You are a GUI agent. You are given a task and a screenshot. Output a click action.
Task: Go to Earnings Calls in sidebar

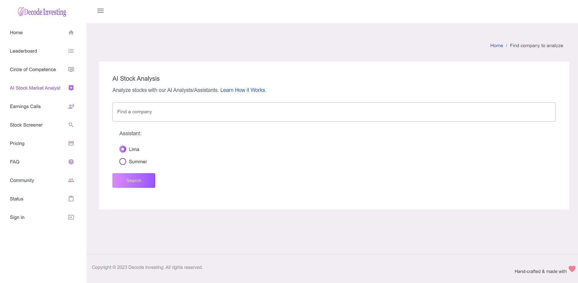[25, 107]
